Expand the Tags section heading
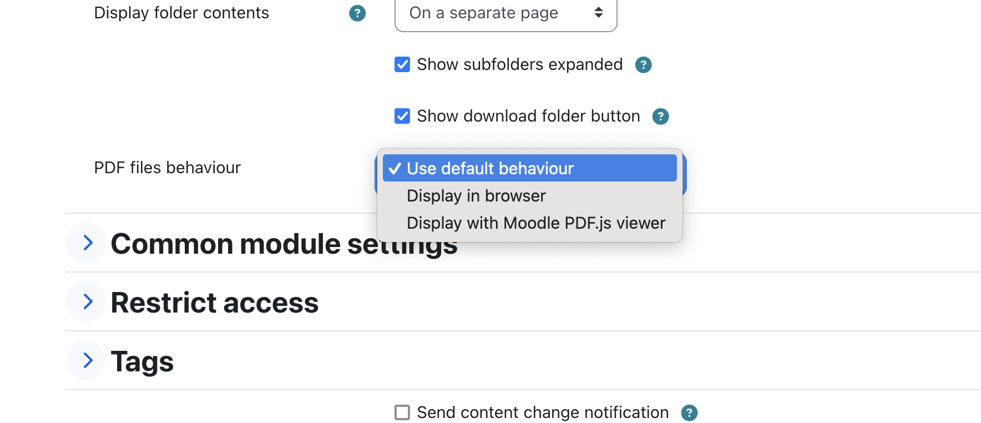 click(142, 362)
